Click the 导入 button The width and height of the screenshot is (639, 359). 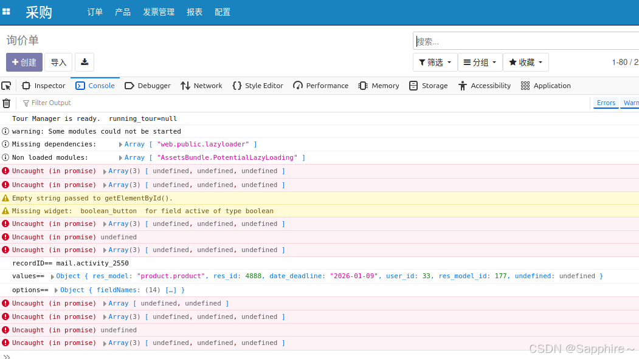[x=58, y=62]
